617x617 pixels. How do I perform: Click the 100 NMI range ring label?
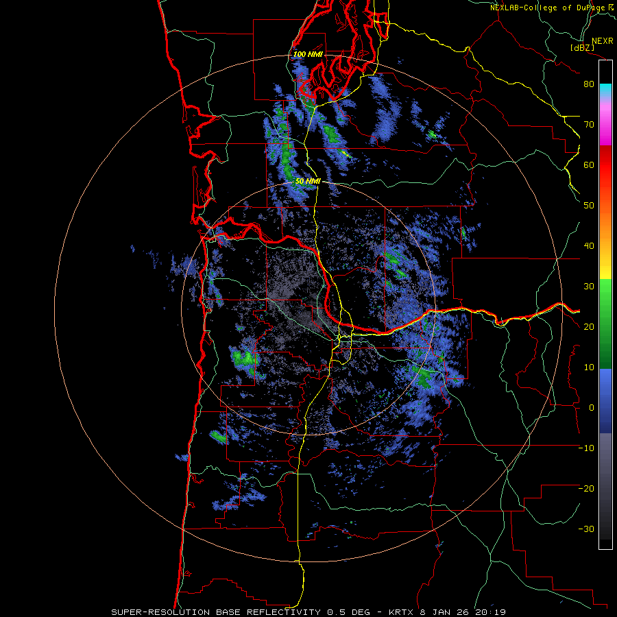tap(308, 54)
